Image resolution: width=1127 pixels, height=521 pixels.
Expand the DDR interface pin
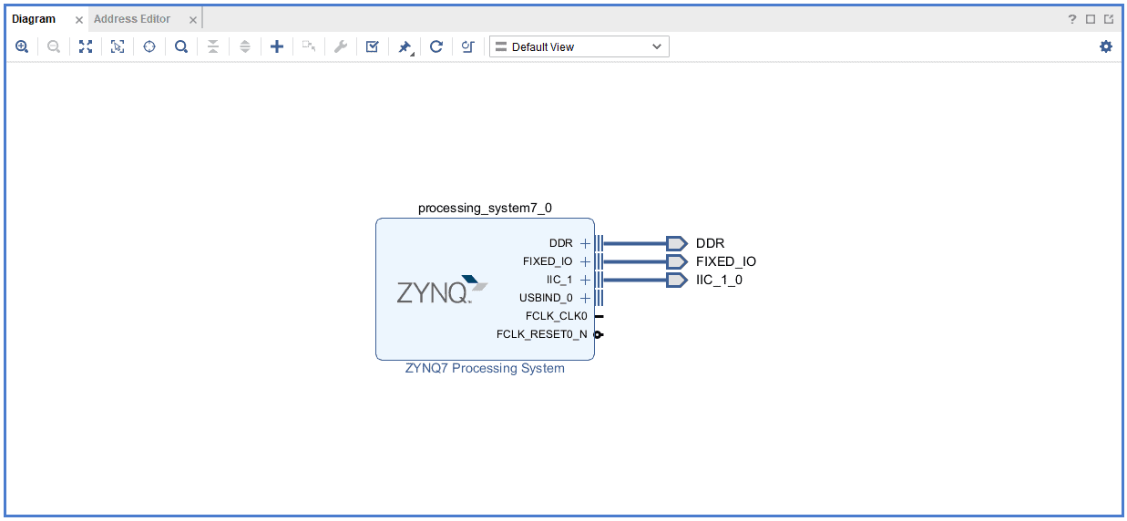(585, 243)
